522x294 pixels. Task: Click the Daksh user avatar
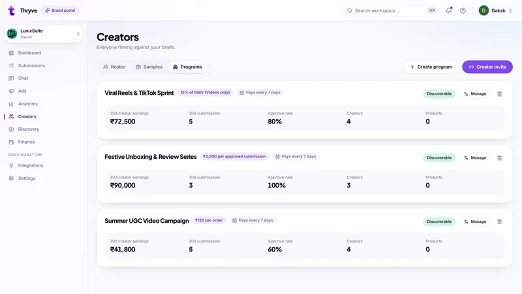(x=484, y=10)
